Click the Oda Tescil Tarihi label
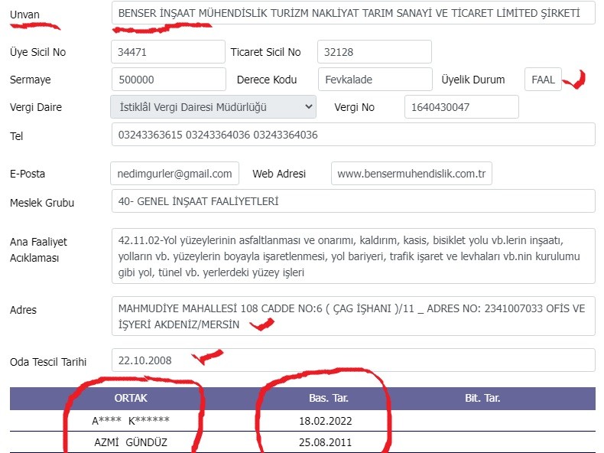This screenshot has height=453, width=604. 48,362
